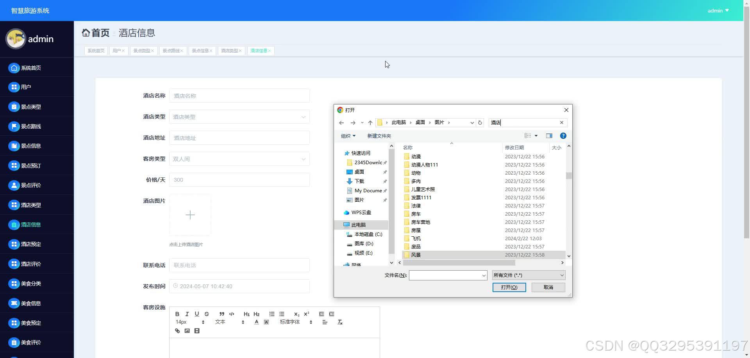Expand the address bar path history dropdown
Image resolution: width=750 pixels, height=358 pixels.
[x=472, y=122]
